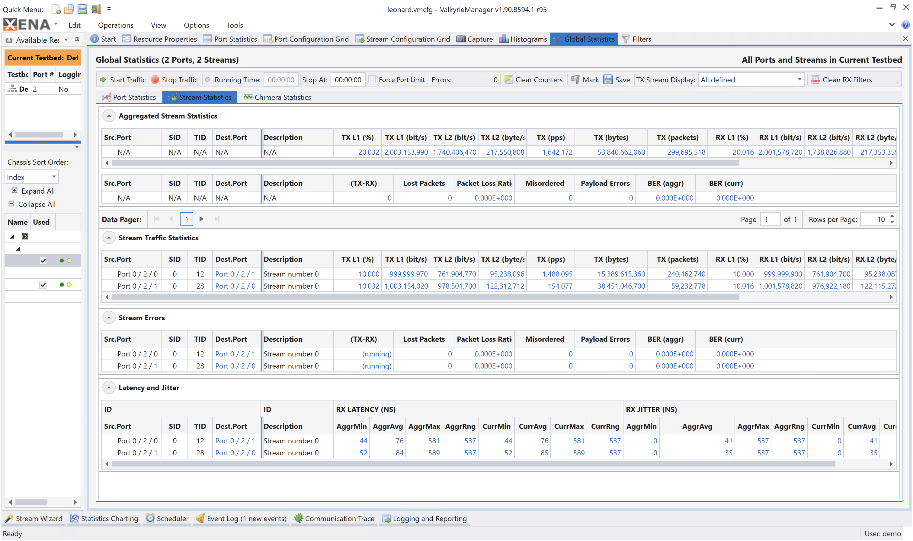
Task: Increase Rows per Page with up arrow
Action: (892, 216)
